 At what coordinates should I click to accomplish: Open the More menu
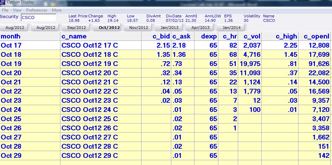point(57,10)
